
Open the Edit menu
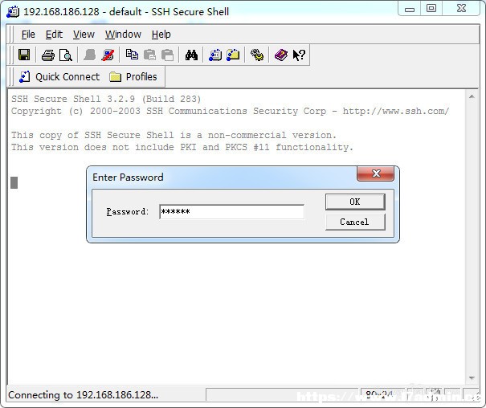tap(54, 34)
